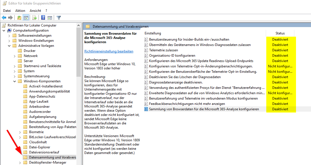Collapse the Windows-Komponenten folder
311x165 pixels.
coord(14,81)
